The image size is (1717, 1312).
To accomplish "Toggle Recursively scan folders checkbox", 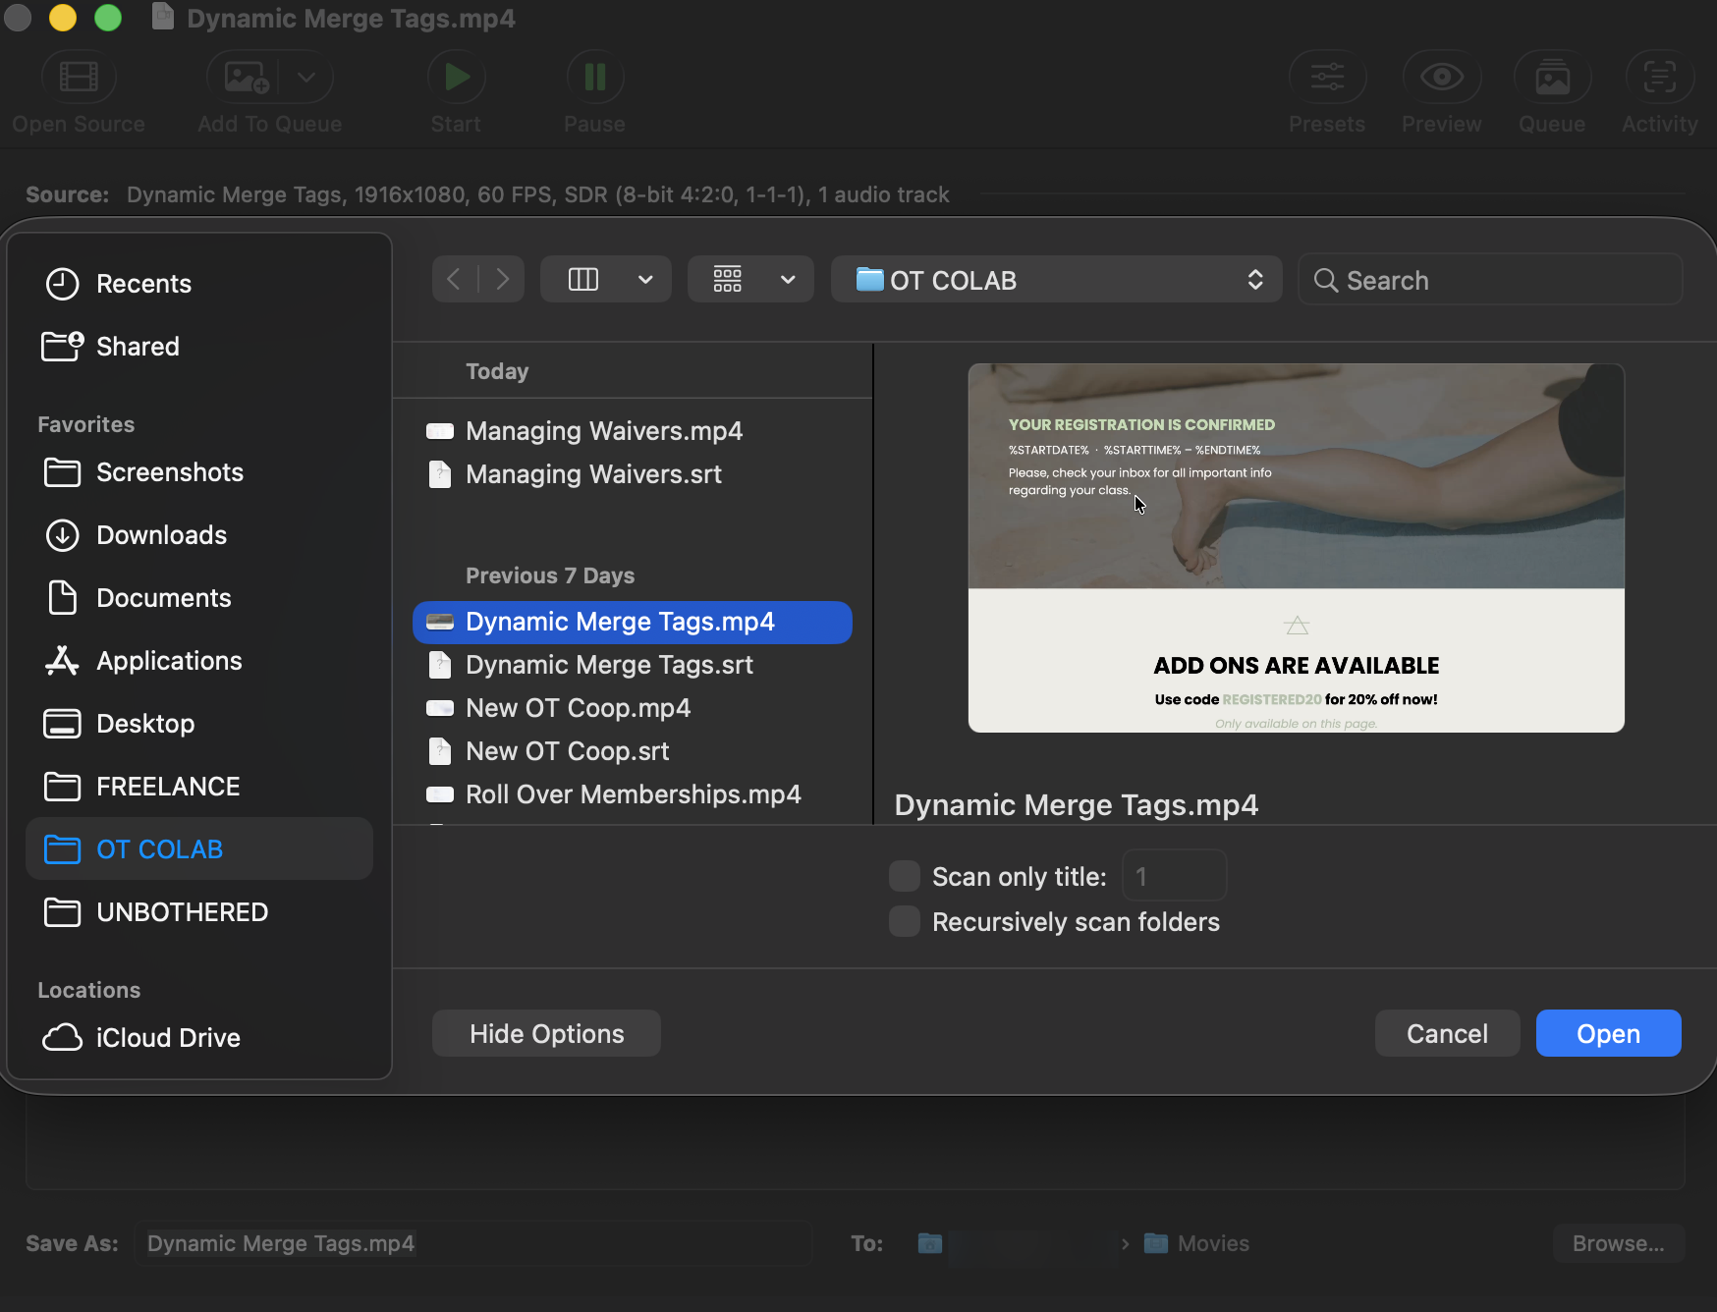I will 905,921.
